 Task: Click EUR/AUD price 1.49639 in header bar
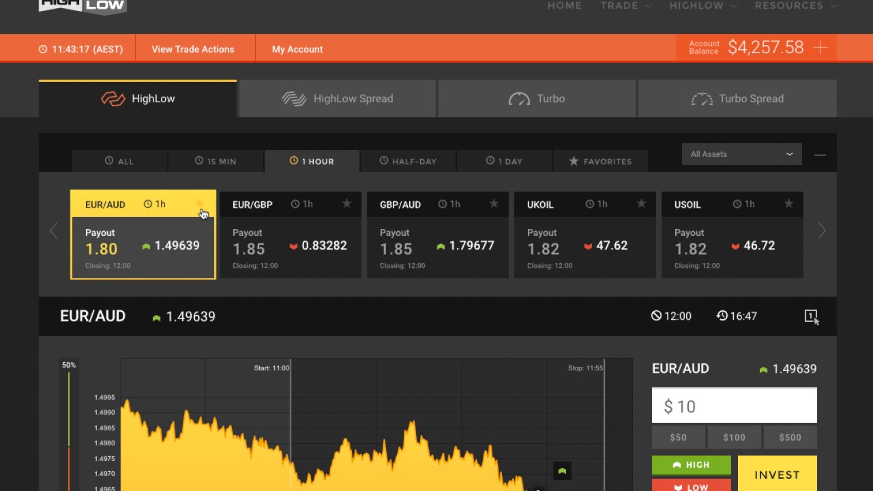[x=190, y=316]
